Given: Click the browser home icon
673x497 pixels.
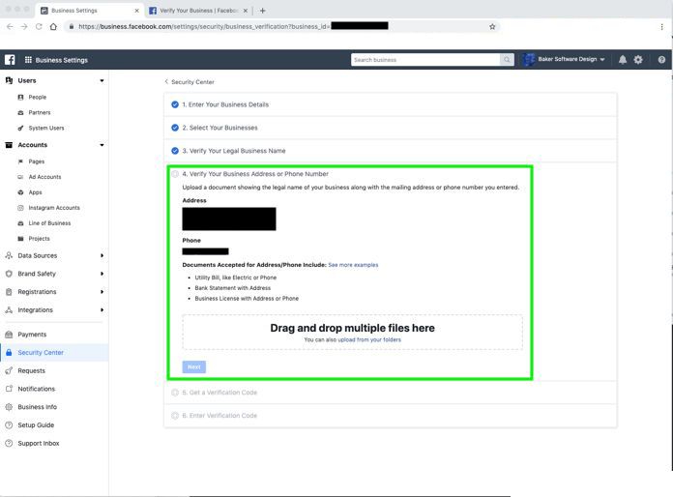Looking at the screenshot, I should point(53,27).
